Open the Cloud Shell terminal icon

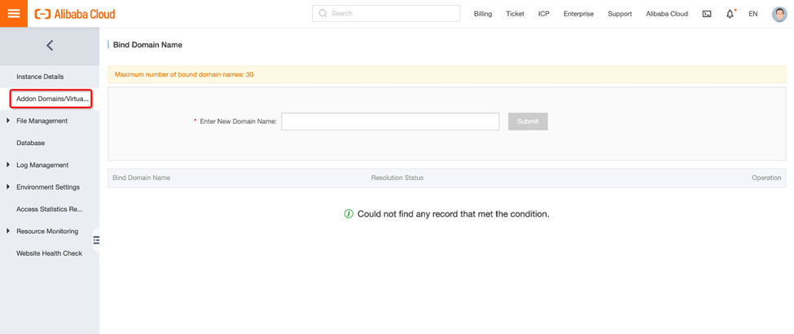[x=706, y=14]
